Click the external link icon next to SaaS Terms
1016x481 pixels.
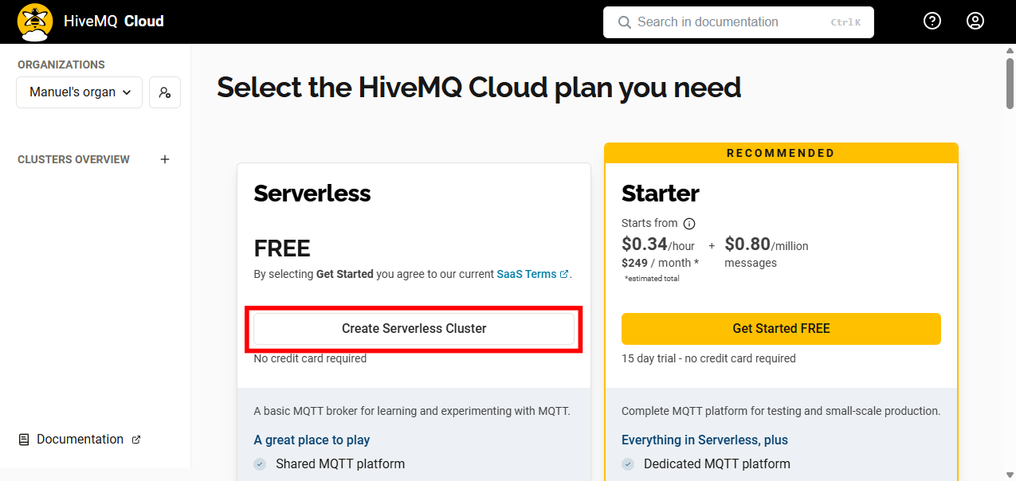coord(564,273)
